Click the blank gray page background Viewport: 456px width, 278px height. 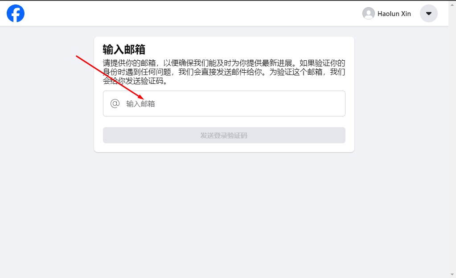pos(224,216)
